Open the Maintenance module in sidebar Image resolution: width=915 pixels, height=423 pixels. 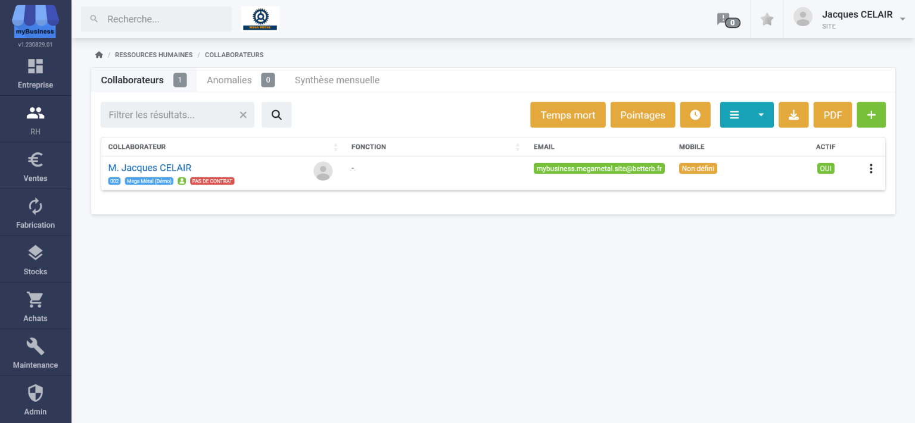[x=35, y=353]
